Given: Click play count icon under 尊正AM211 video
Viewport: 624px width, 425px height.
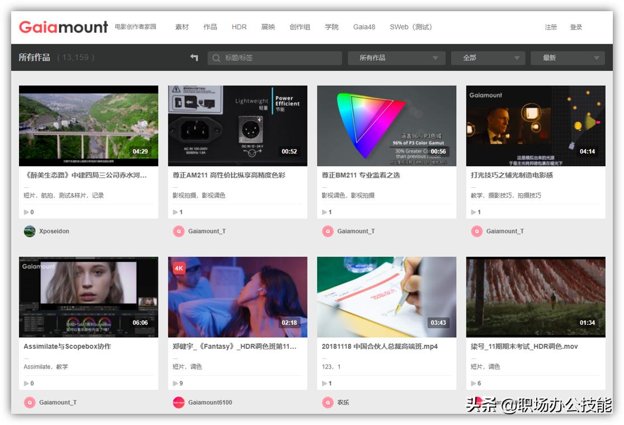Looking at the screenshot, I should pyautogui.click(x=176, y=212).
